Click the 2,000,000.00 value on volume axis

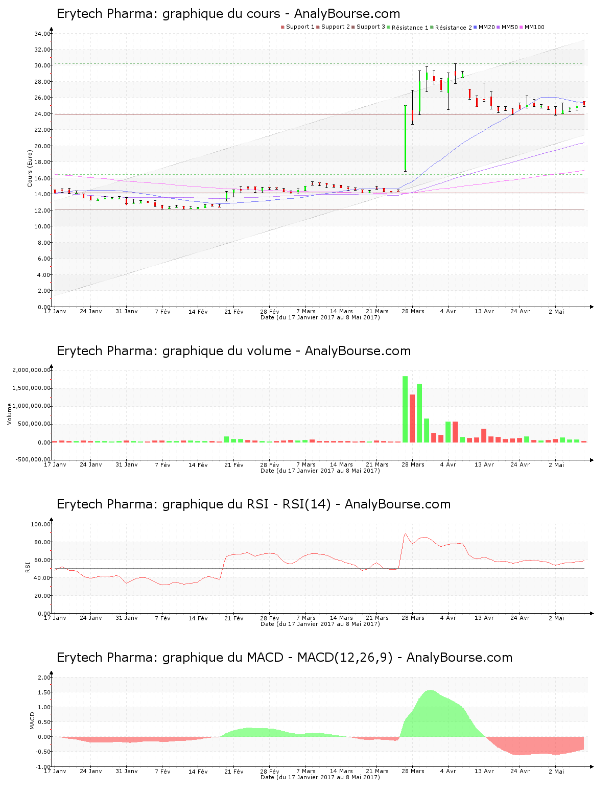click(31, 370)
